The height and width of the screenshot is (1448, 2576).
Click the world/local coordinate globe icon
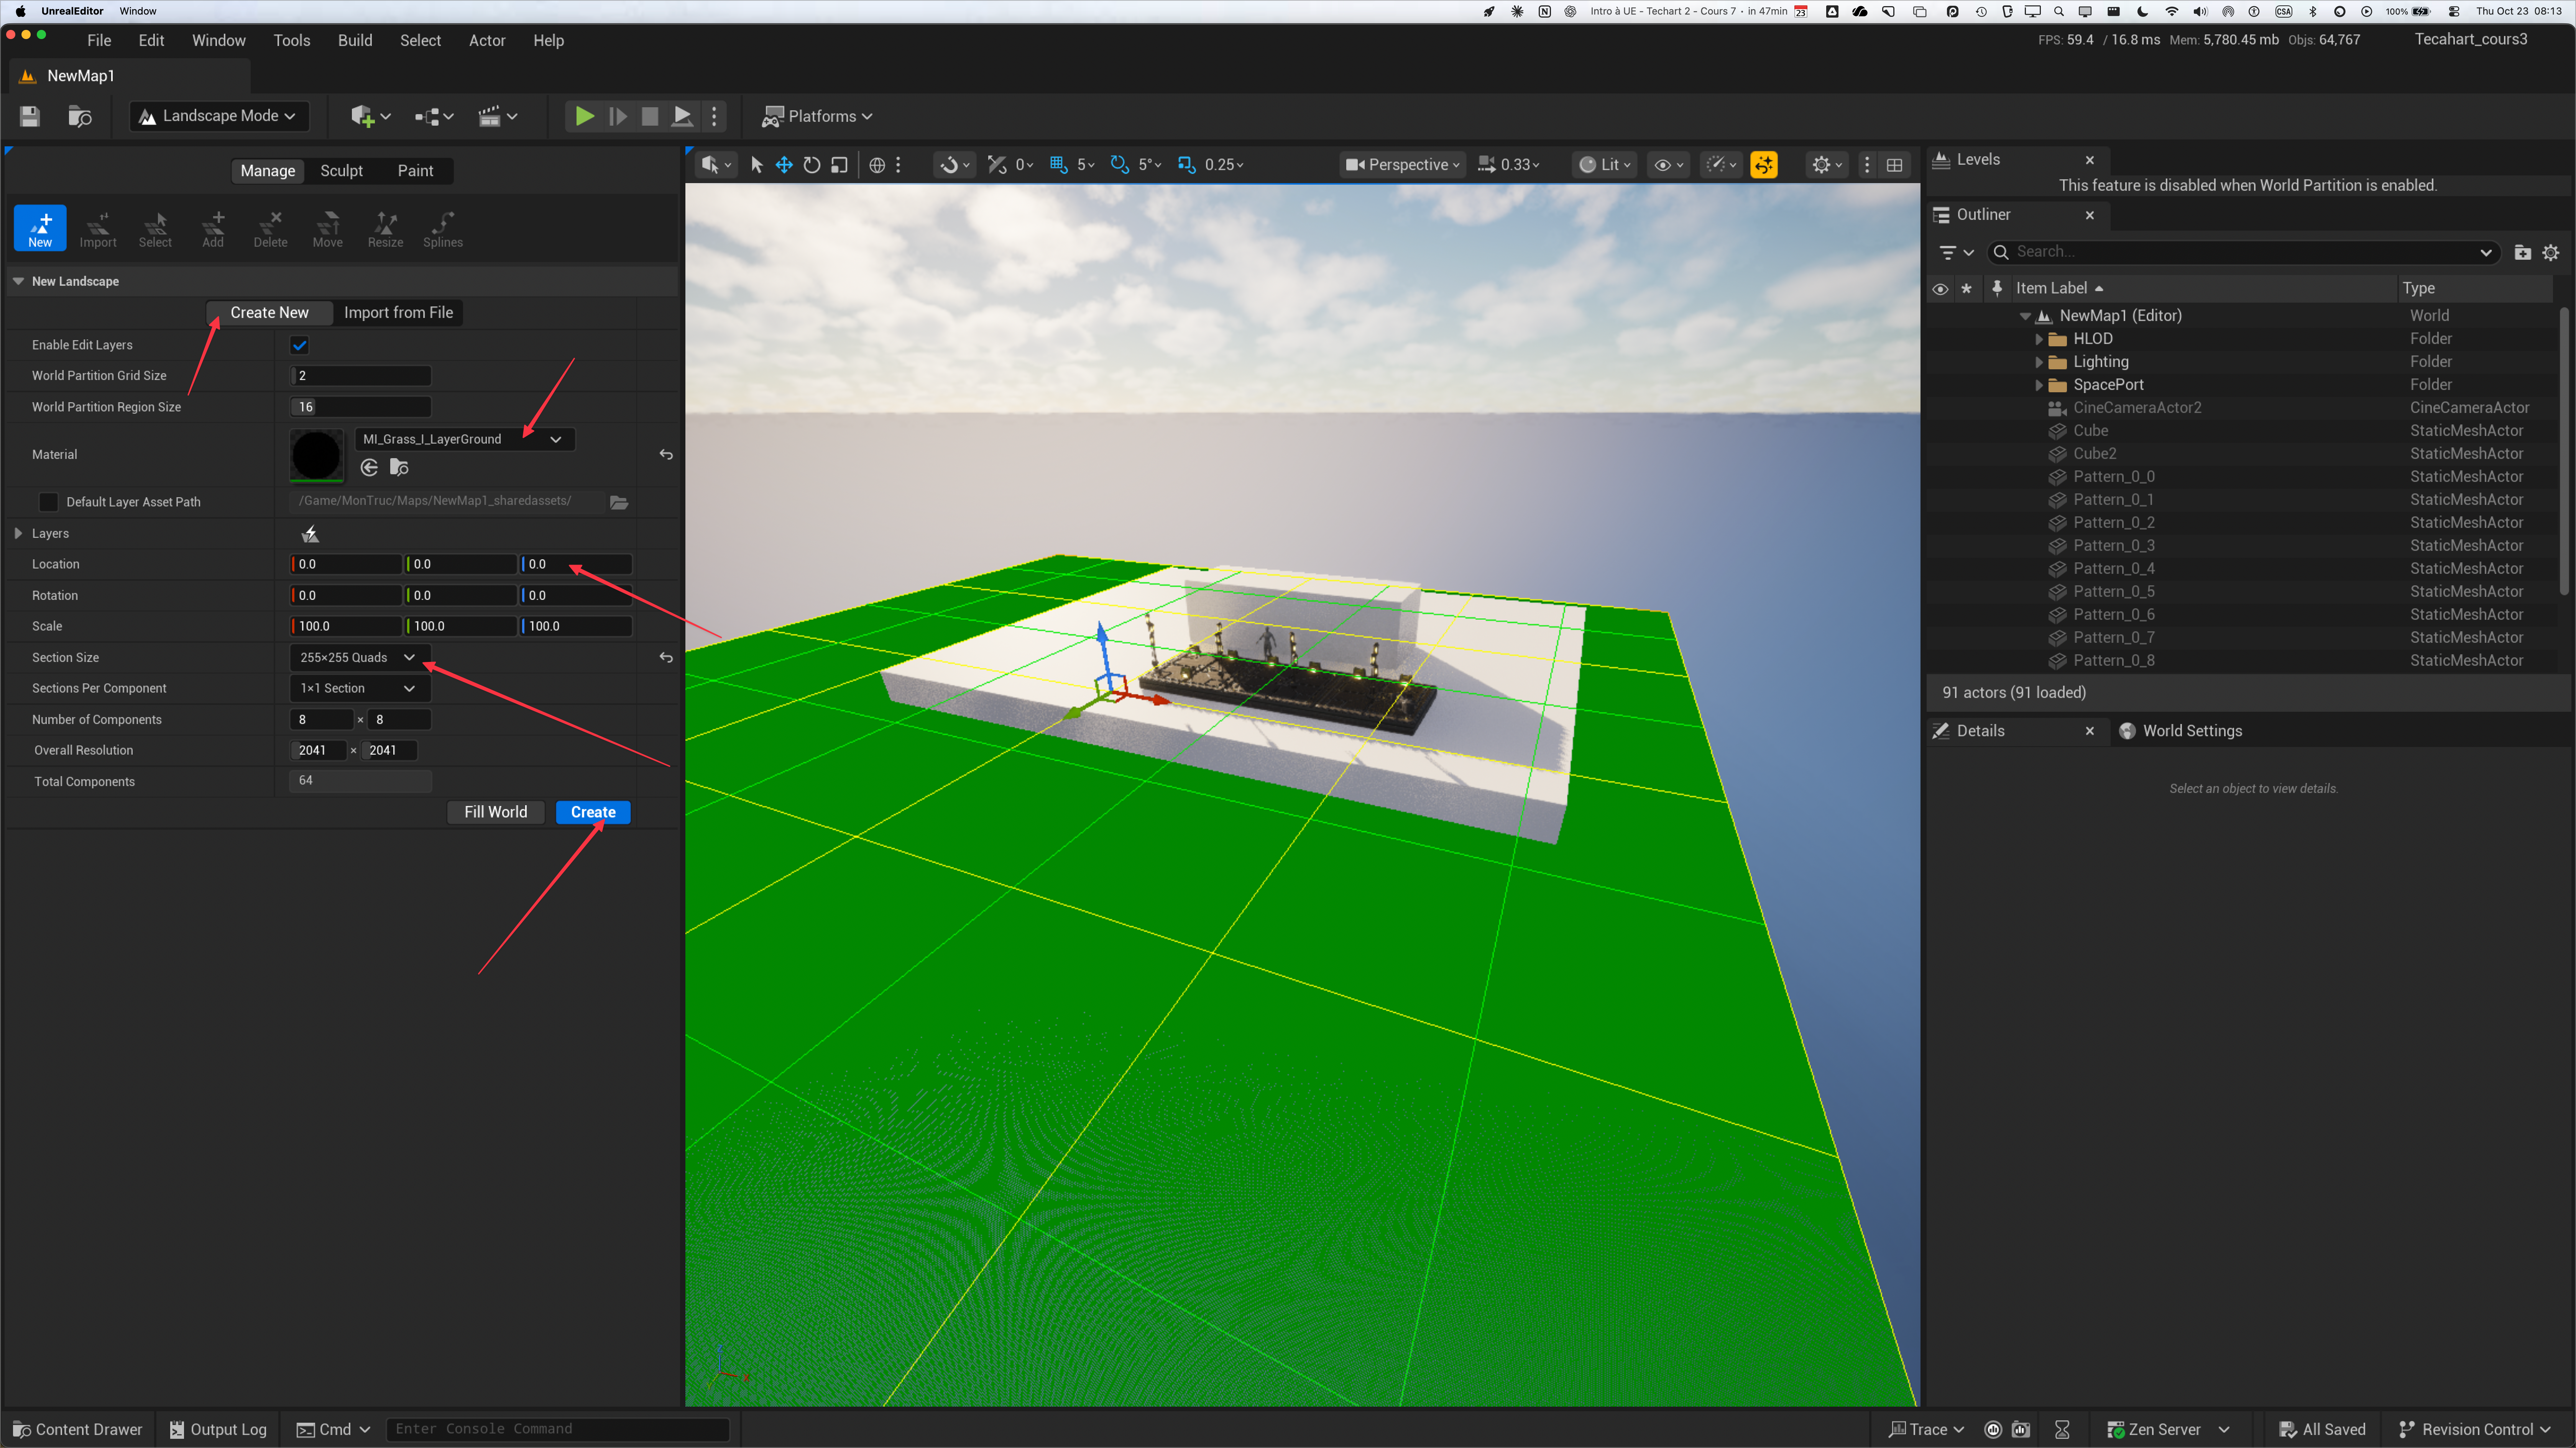[877, 165]
